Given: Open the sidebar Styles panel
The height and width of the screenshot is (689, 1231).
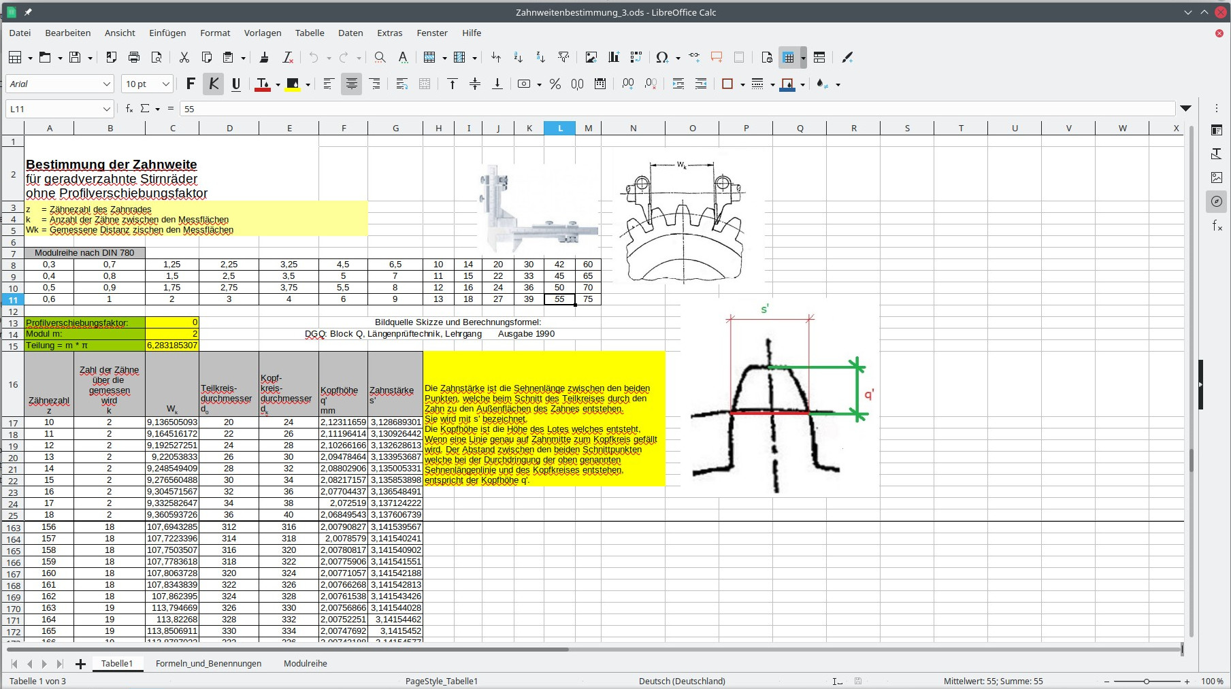Looking at the screenshot, I should (1217, 154).
